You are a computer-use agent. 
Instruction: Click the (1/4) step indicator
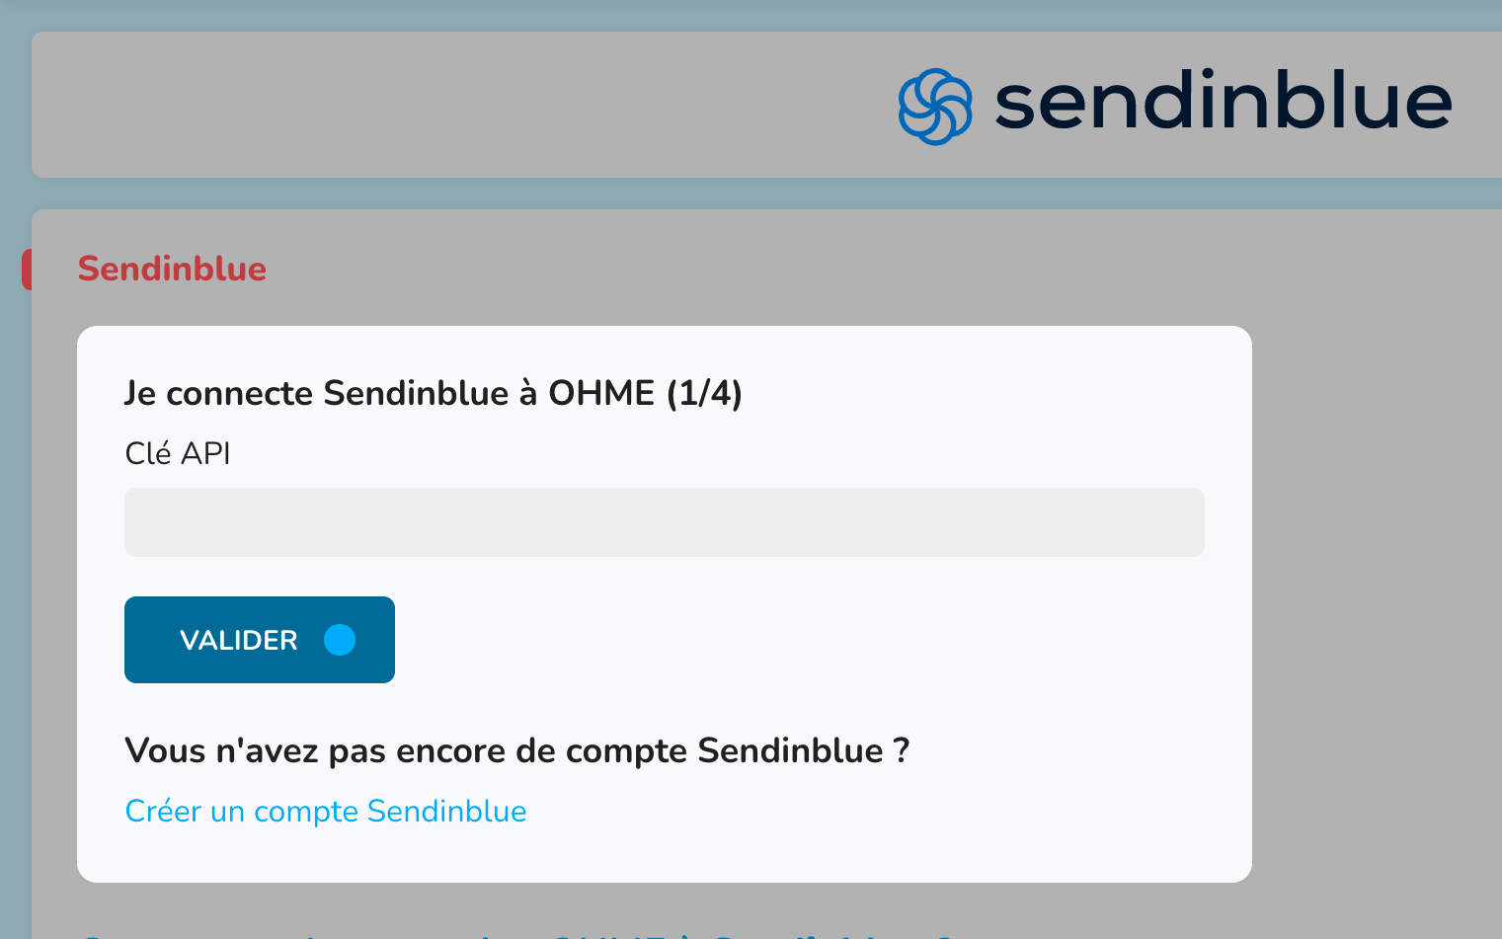(704, 393)
